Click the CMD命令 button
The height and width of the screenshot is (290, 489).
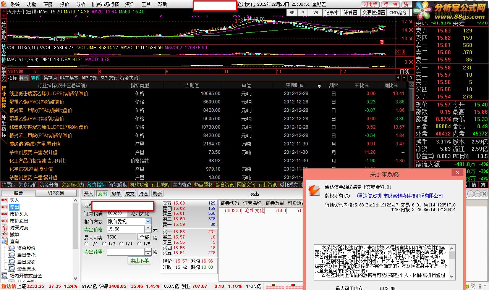pyautogui.click(x=398, y=13)
